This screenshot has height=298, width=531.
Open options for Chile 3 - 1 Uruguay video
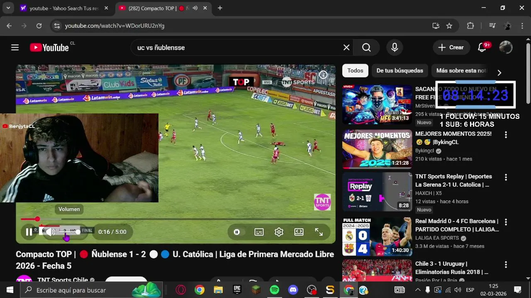click(x=506, y=265)
